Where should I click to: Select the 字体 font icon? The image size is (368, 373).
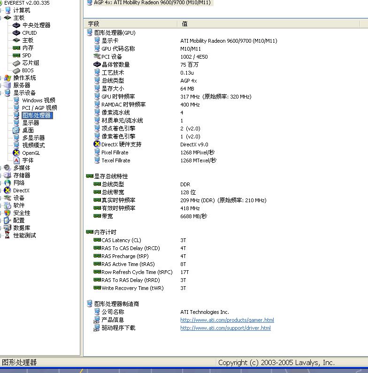pos(16,160)
